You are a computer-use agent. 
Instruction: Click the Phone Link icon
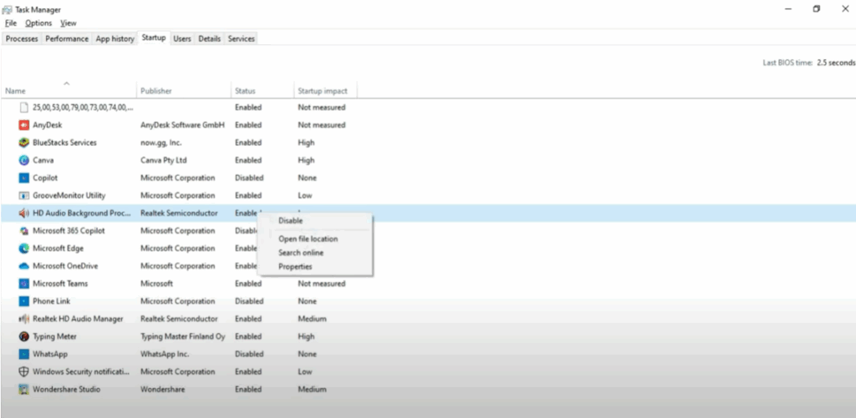23,301
